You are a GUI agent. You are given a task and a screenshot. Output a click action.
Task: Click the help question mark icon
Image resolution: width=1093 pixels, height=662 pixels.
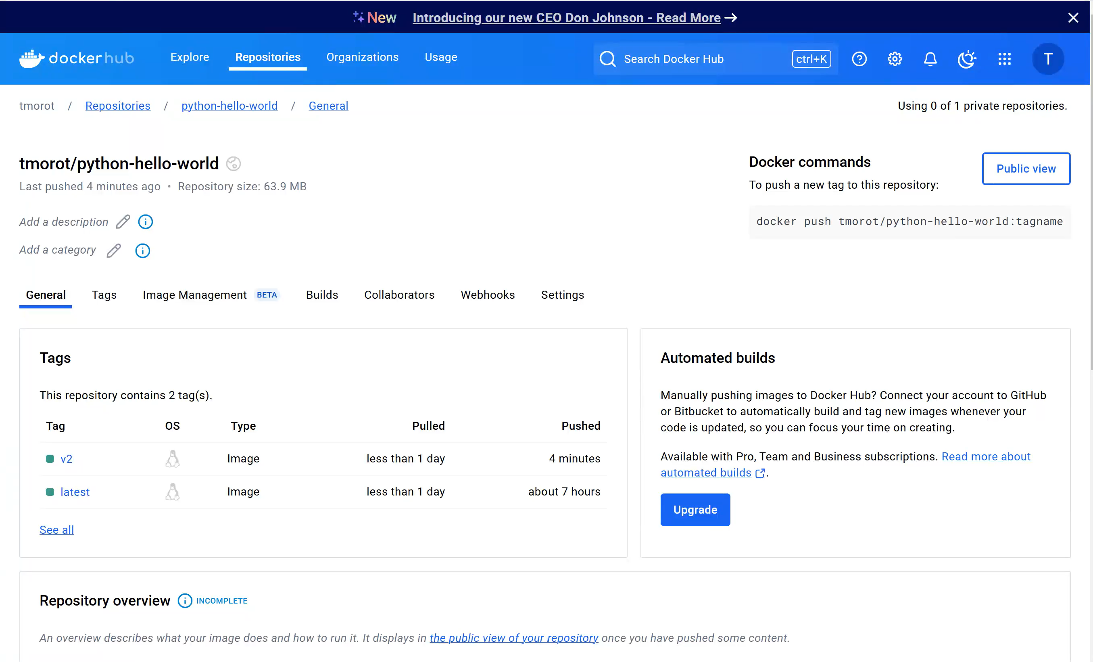click(x=859, y=59)
